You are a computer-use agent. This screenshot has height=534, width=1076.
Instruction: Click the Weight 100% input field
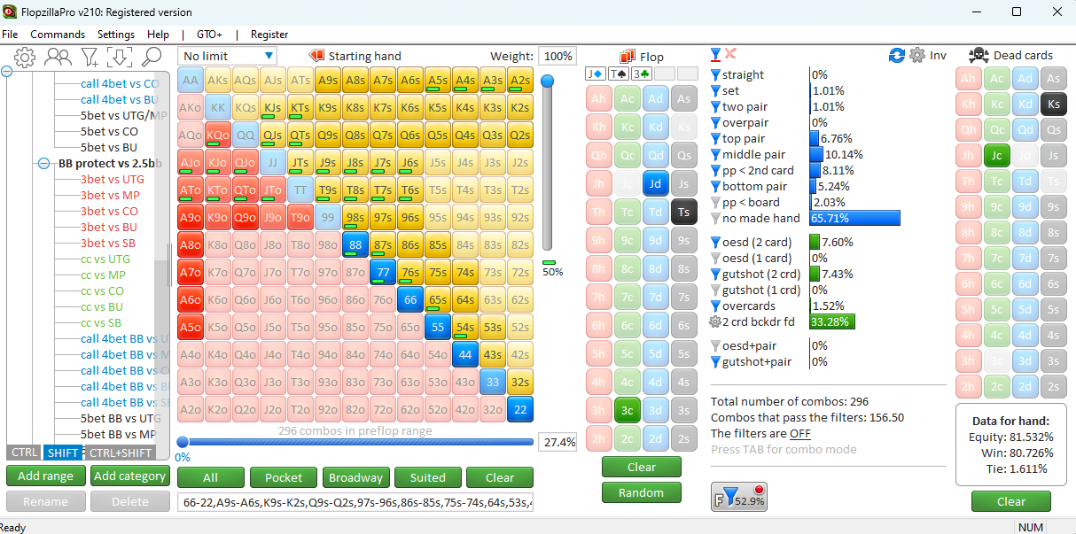coord(557,56)
